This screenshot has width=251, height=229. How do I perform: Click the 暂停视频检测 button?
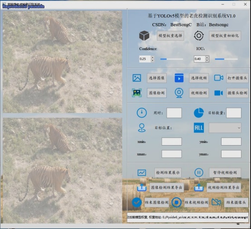coord(225,173)
